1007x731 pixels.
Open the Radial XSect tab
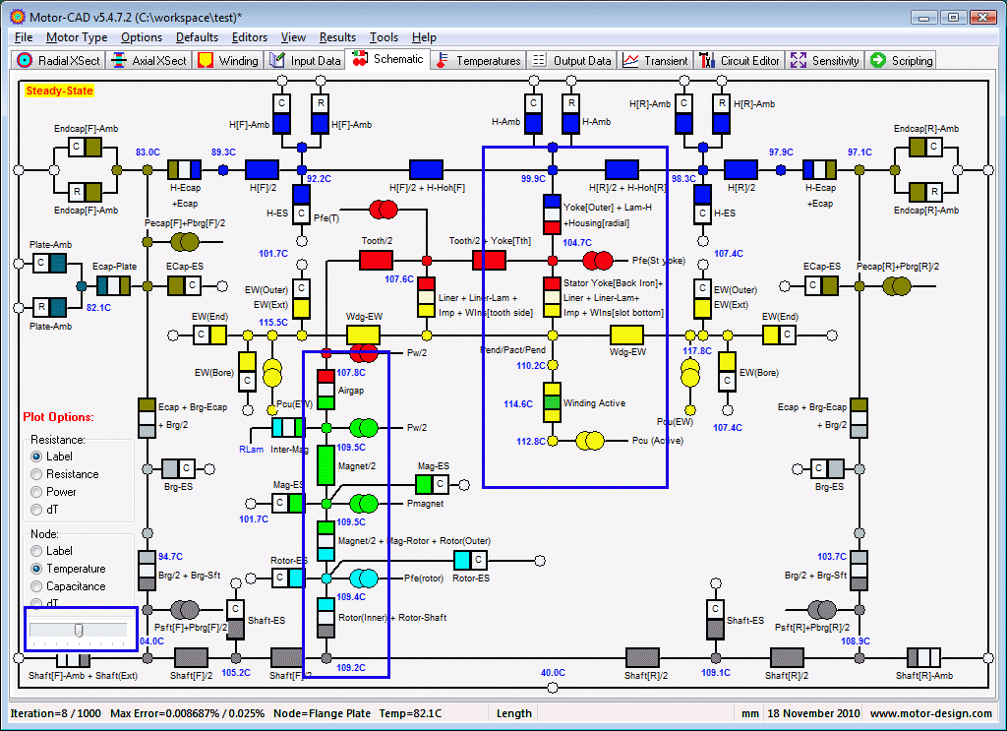pos(58,60)
